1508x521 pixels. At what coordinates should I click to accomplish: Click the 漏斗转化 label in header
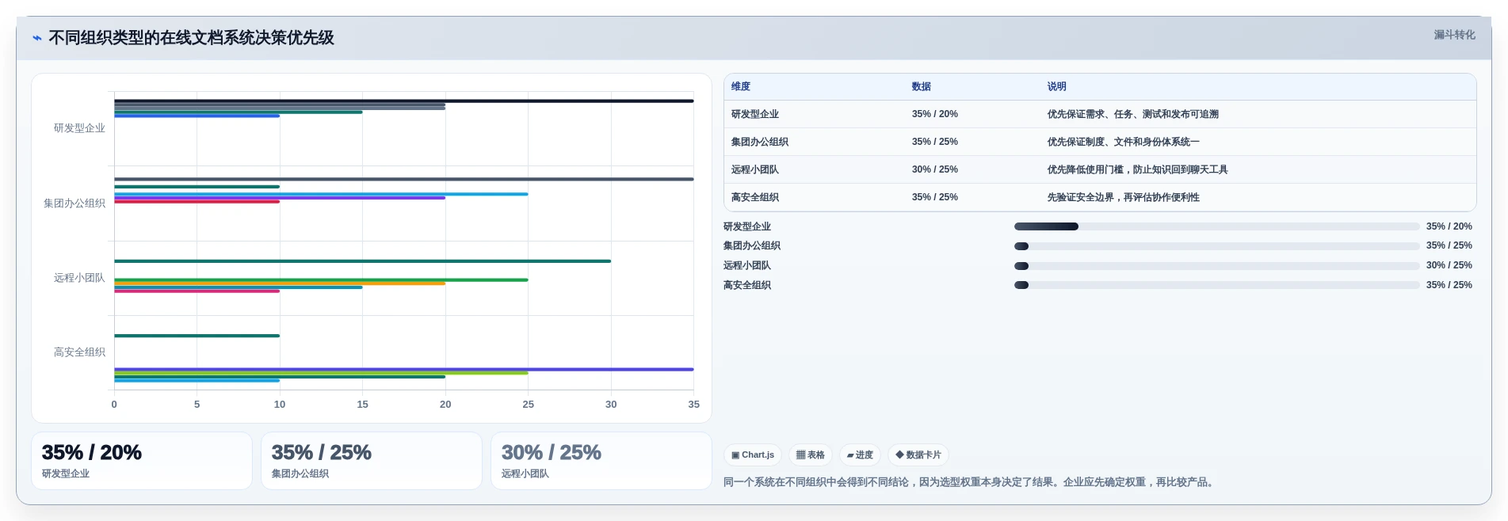click(1454, 35)
